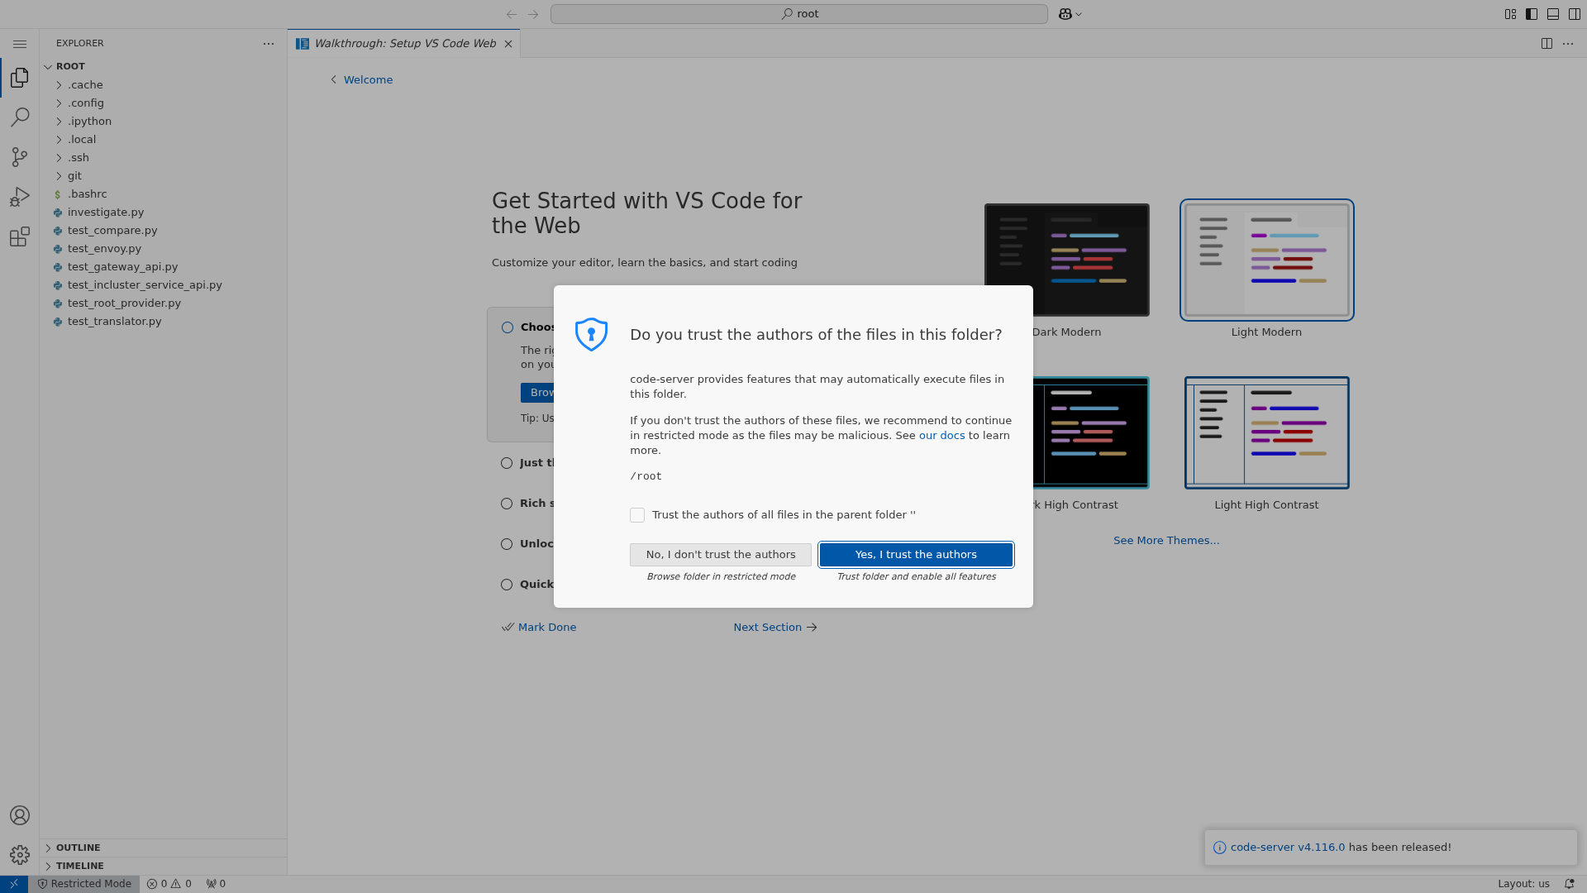The image size is (1587, 893).
Task: Click Yes, I trust the authors
Action: (x=916, y=555)
